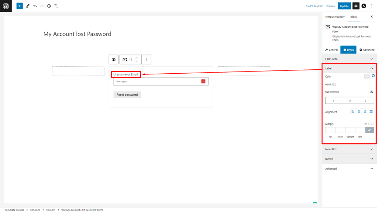Viewport: 377px width, 212px height.
Task: Expand the Input Box panel
Action: tap(349, 149)
